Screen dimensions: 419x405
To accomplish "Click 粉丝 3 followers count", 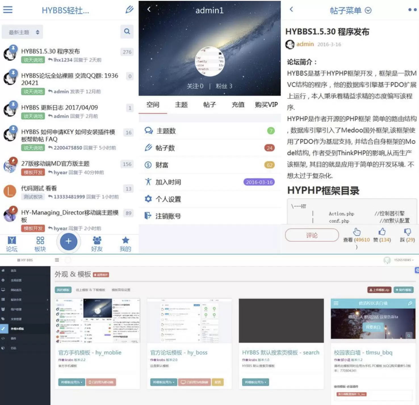I will pyautogui.click(x=224, y=86).
